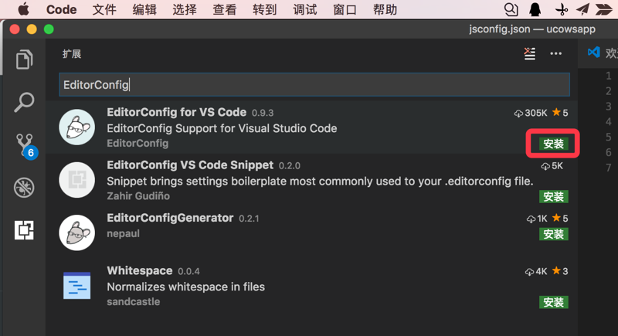Install the EditorConfigGenerator extension

554,234
